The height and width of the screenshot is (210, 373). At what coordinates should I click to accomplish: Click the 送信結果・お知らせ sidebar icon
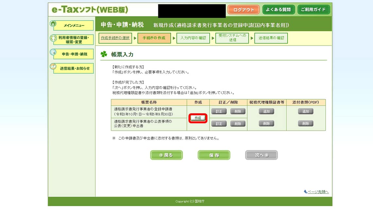coord(53,67)
